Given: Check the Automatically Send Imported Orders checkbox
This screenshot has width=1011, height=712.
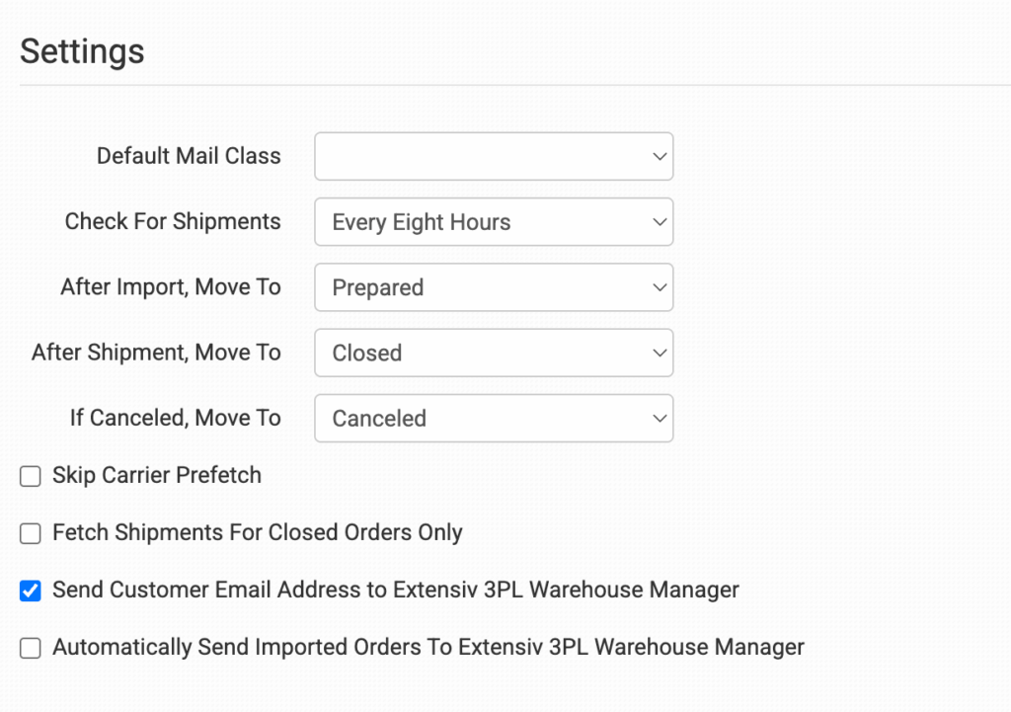Looking at the screenshot, I should [x=31, y=648].
